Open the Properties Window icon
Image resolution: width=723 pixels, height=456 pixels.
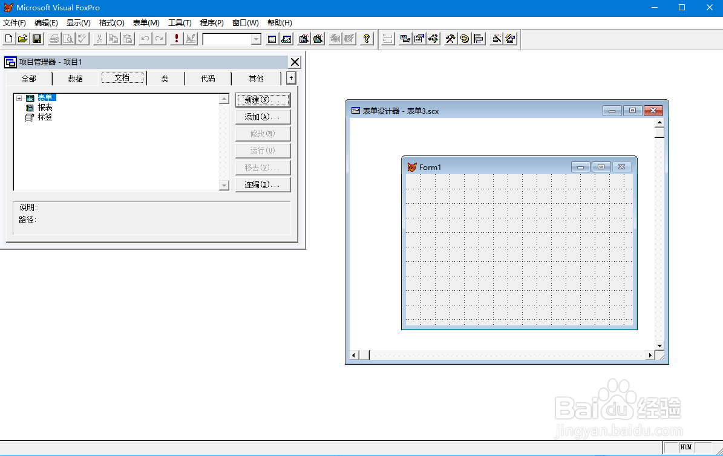point(419,39)
